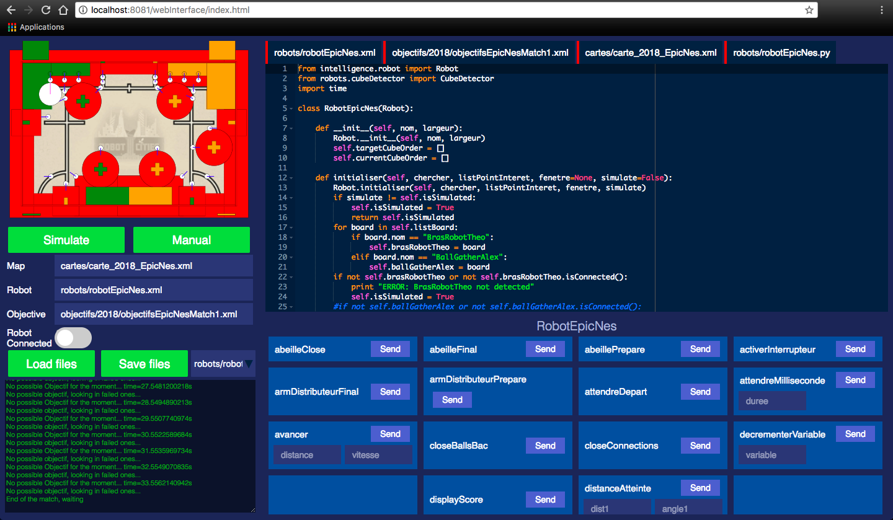
Task: Send the closeBallsBac command
Action: (x=545, y=445)
